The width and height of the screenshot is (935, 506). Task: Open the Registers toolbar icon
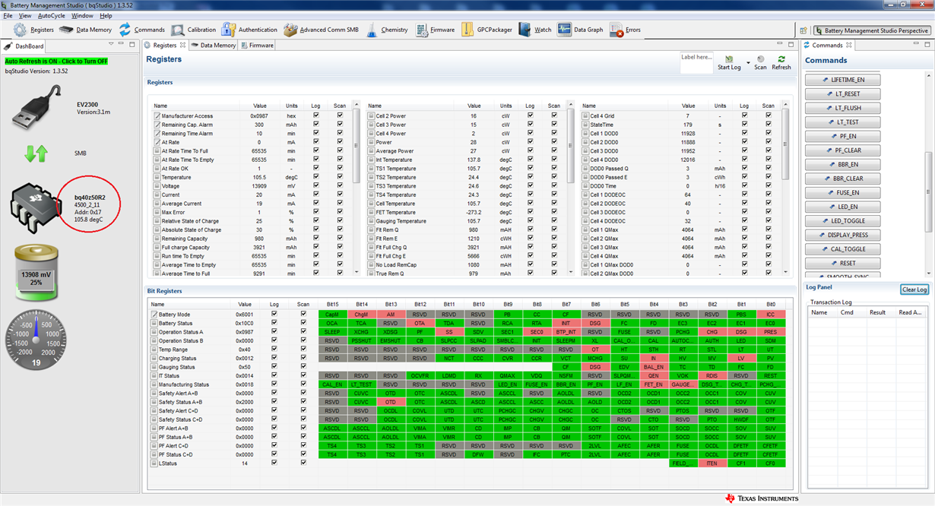pyautogui.click(x=21, y=30)
